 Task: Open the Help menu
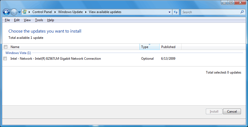click(51, 20)
